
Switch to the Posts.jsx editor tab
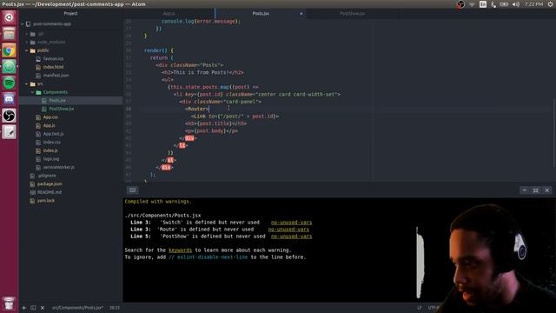point(261,14)
